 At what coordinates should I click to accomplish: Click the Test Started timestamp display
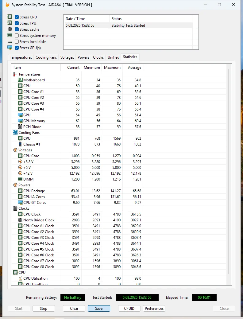pyautogui.click(x=137, y=298)
